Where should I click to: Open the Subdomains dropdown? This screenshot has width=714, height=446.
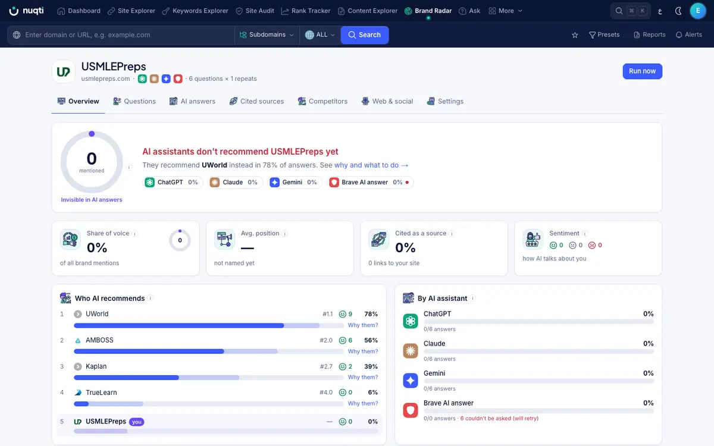(x=267, y=35)
